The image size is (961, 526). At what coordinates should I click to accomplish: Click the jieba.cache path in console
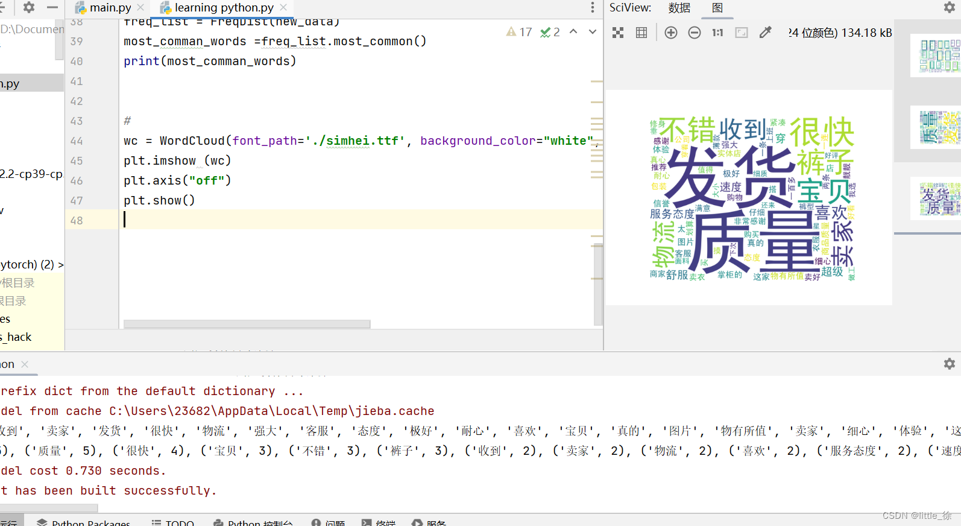click(x=272, y=411)
